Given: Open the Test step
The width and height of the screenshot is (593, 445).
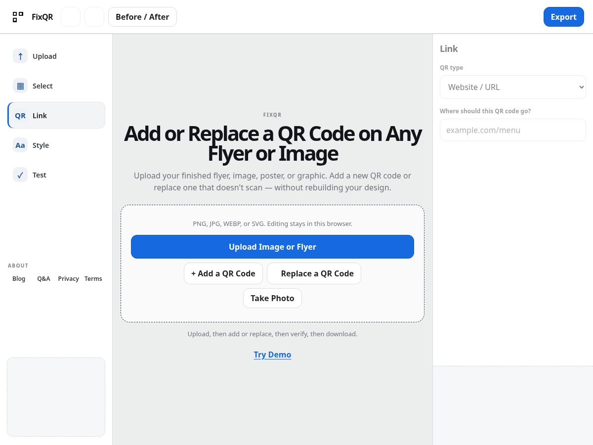Looking at the screenshot, I should point(56,175).
